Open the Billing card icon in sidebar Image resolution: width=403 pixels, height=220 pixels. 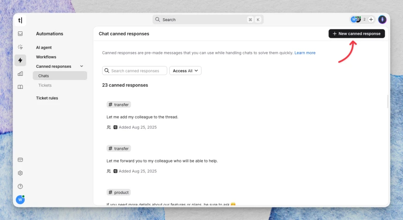point(20,160)
